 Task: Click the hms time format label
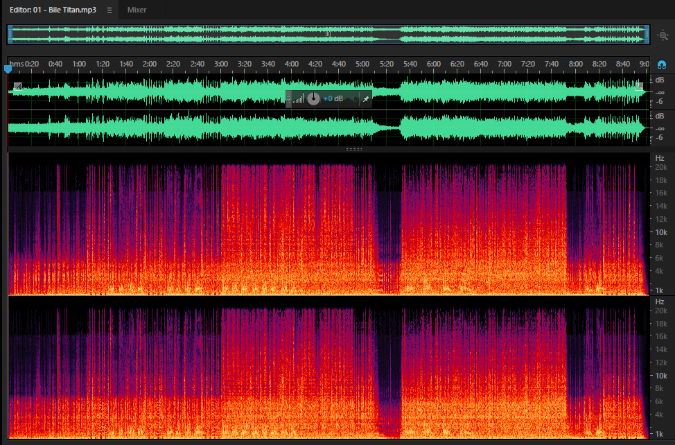click(17, 64)
